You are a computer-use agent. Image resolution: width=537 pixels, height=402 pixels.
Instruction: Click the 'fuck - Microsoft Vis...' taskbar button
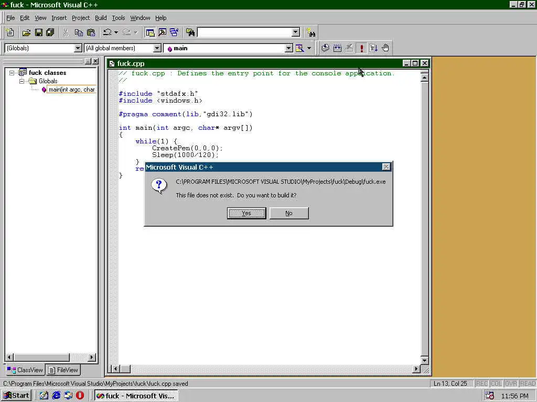tap(136, 396)
